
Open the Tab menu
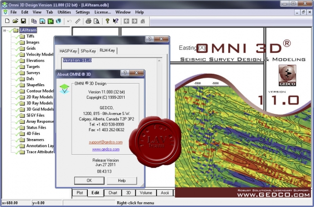50,12
